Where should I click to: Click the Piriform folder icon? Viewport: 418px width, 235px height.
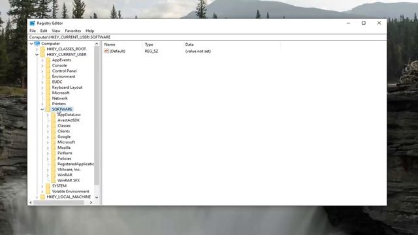[x=54, y=153]
